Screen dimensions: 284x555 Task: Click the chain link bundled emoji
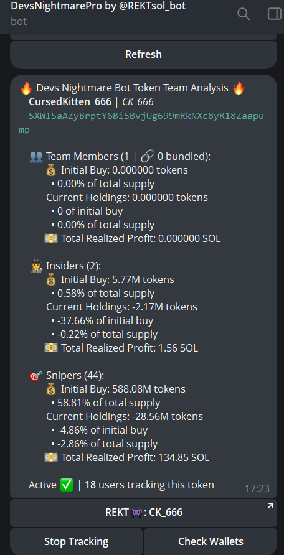click(146, 156)
